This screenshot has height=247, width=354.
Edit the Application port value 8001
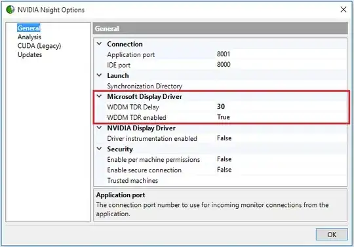click(x=224, y=54)
